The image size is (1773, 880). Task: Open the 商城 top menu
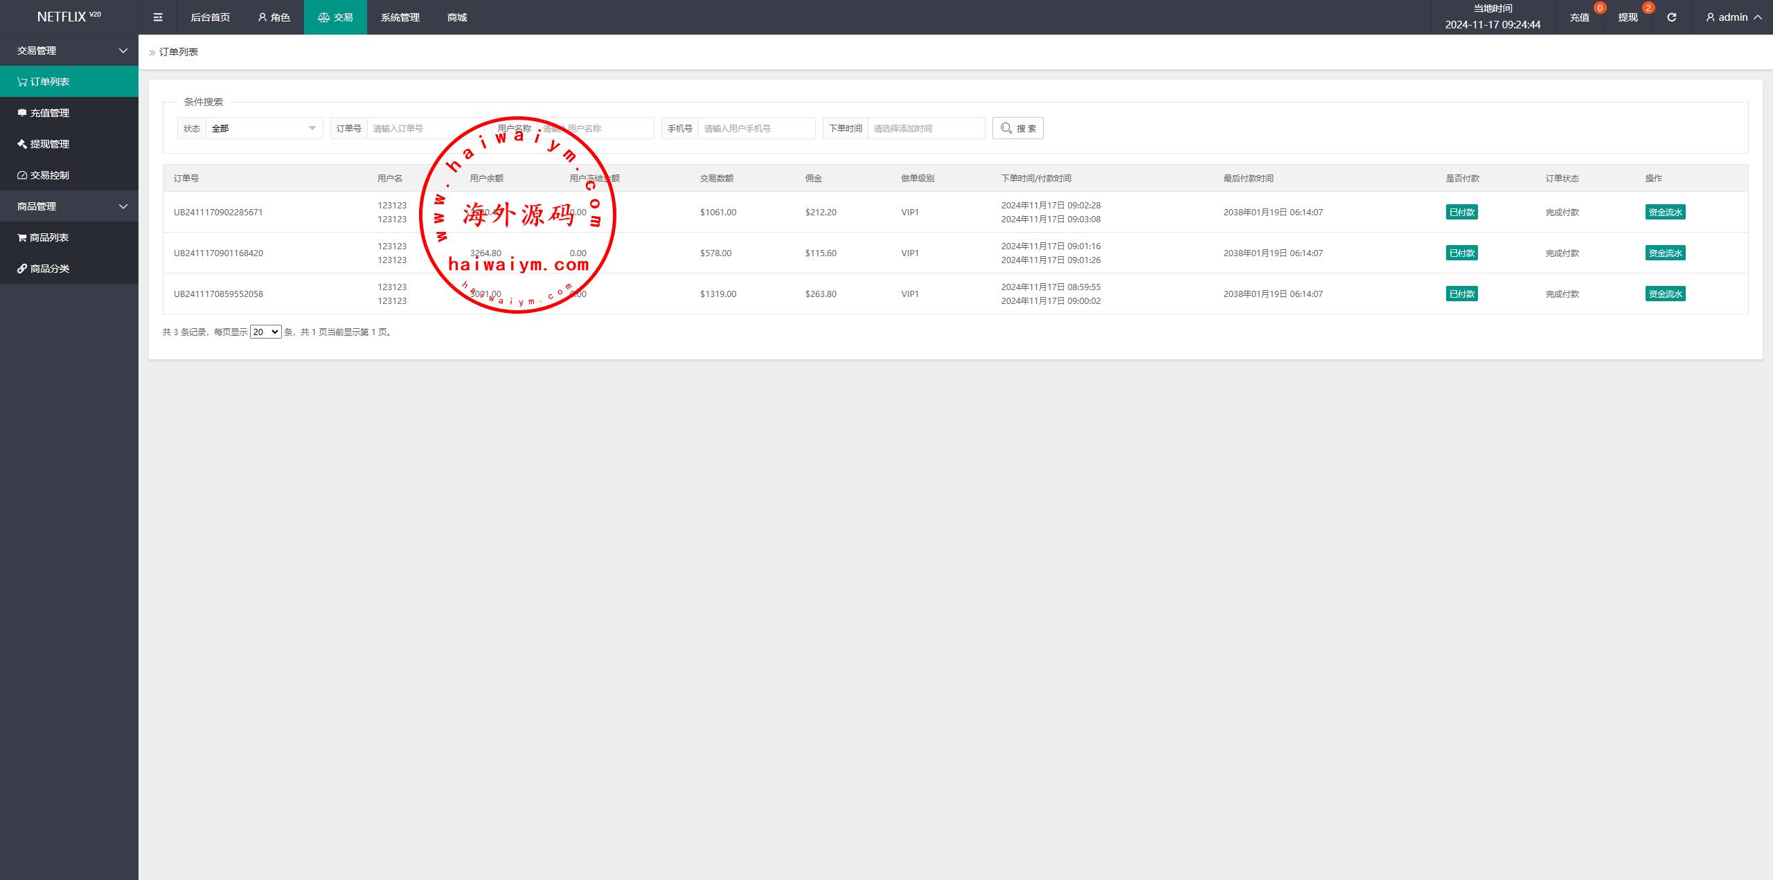point(456,17)
